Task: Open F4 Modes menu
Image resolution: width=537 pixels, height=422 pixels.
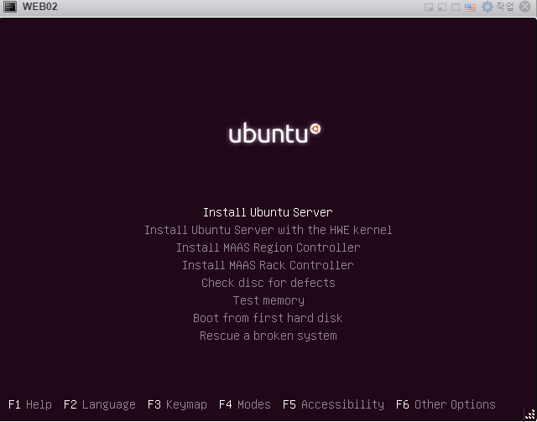Action: click(245, 404)
